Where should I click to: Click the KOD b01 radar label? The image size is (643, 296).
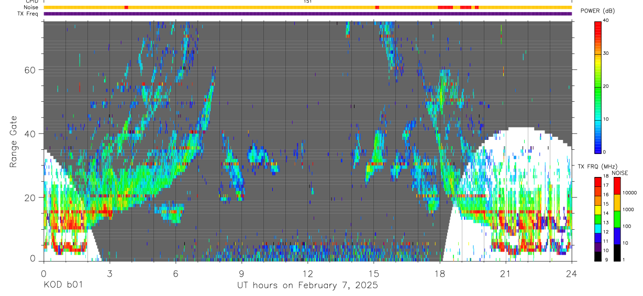63,285
